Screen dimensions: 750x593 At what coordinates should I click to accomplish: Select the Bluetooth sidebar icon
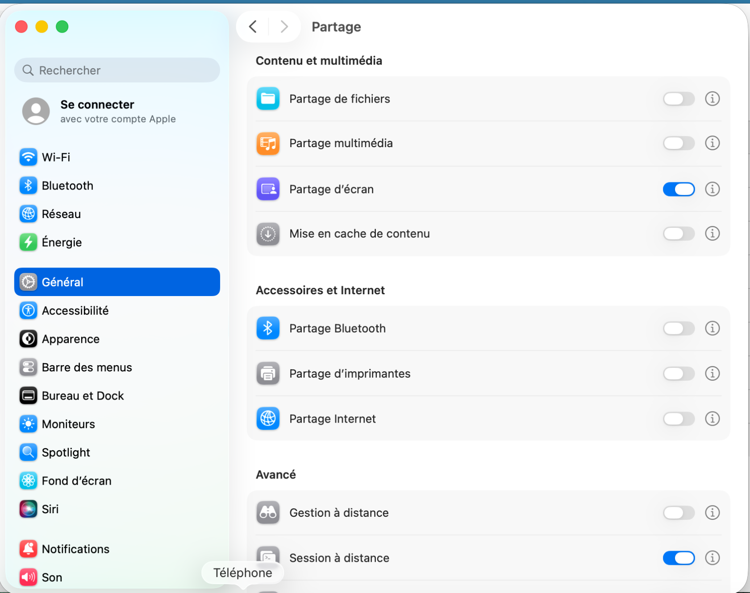28,185
